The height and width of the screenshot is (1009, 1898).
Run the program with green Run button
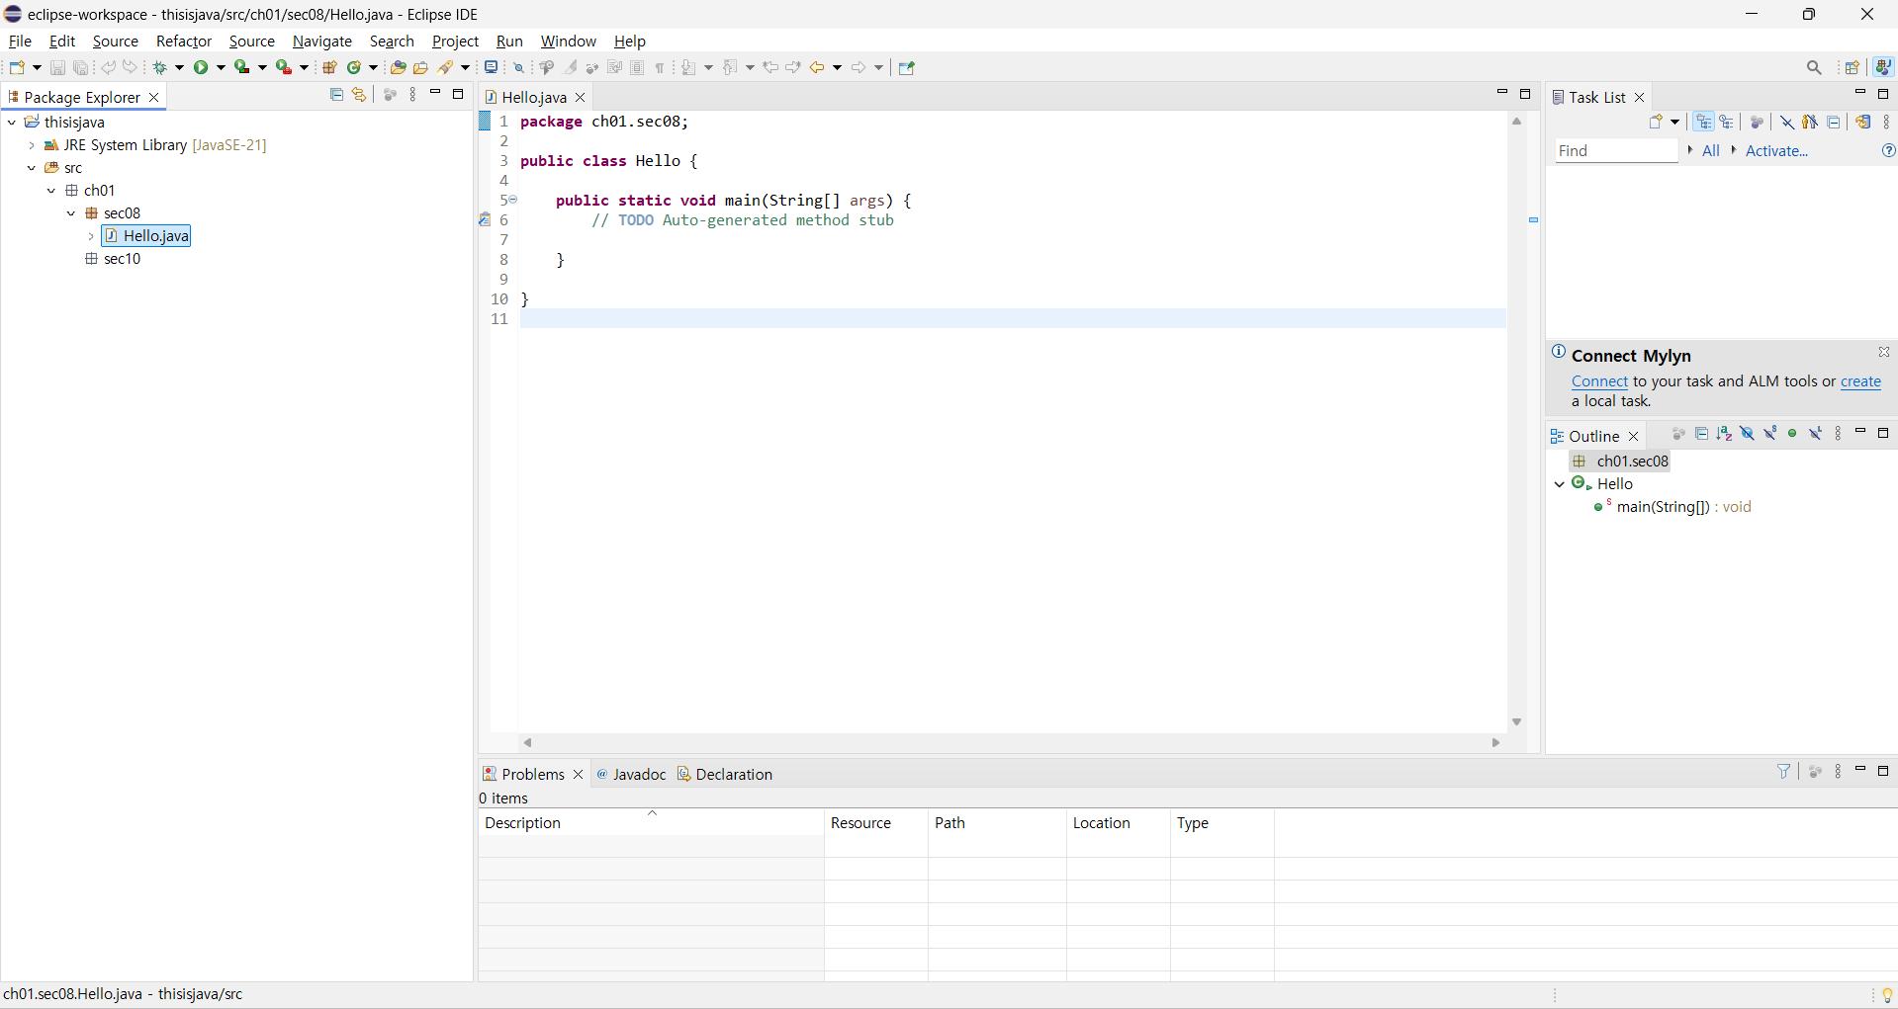202,67
